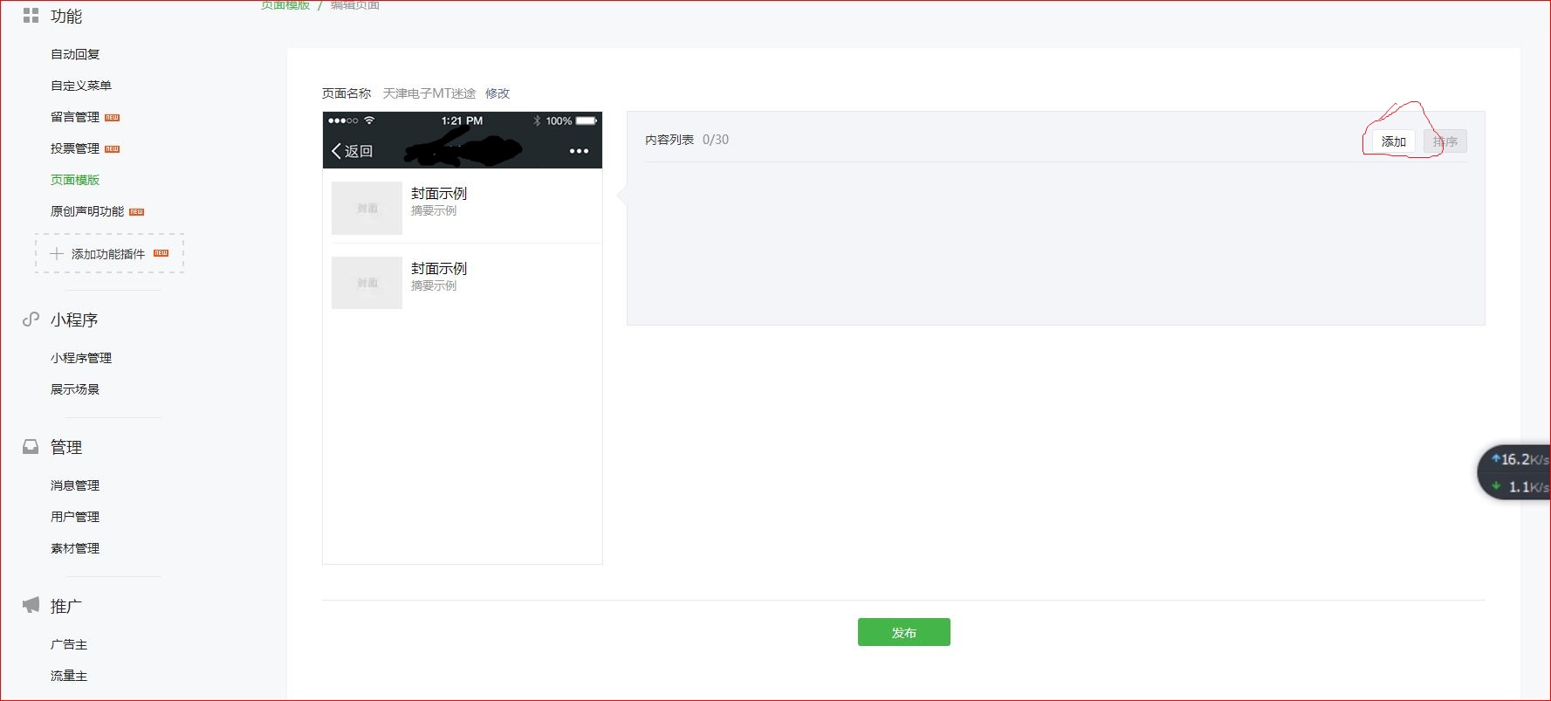Image resolution: width=1551 pixels, height=701 pixels.
Task: Open 小程序管理 in sidebar
Action: [81, 358]
